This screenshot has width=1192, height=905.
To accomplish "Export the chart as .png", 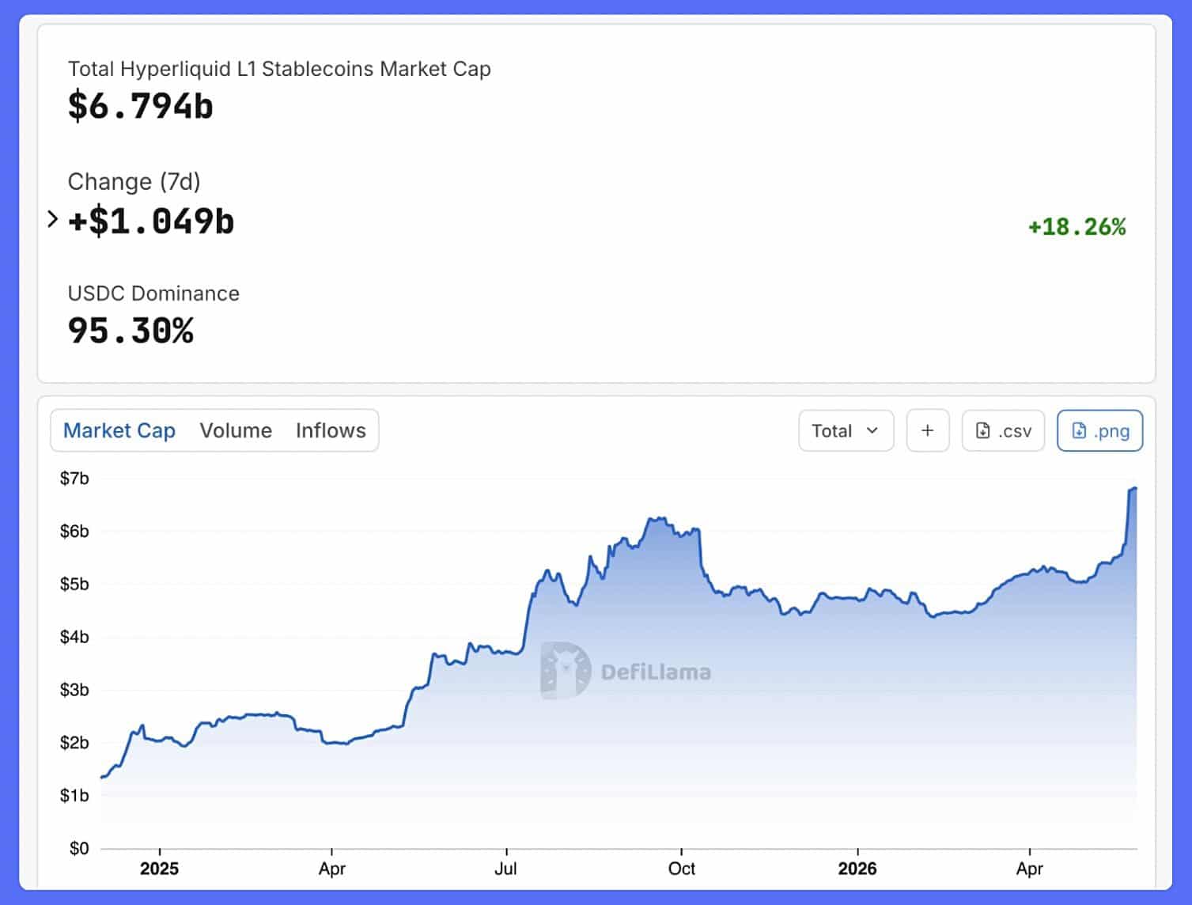I will click(1099, 430).
